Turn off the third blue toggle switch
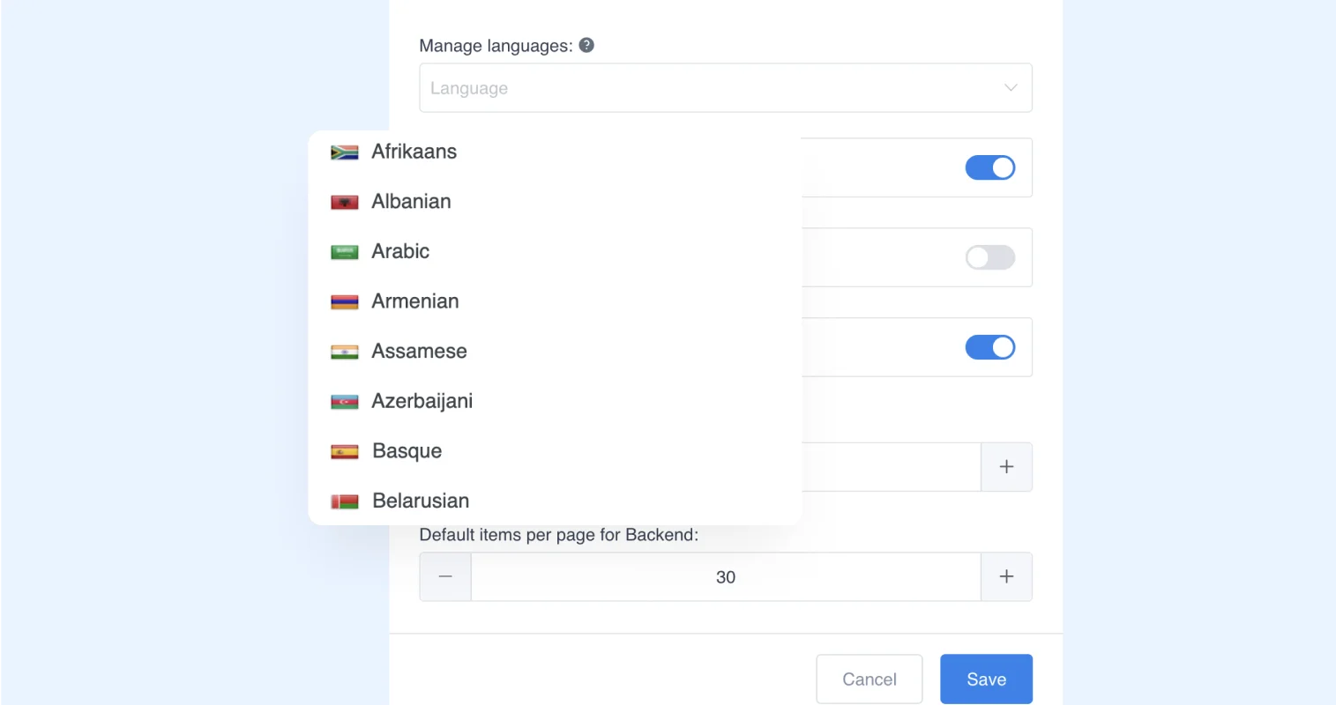This screenshot has height=705, width=1336. pyautogui.click(x=989, y=347)
